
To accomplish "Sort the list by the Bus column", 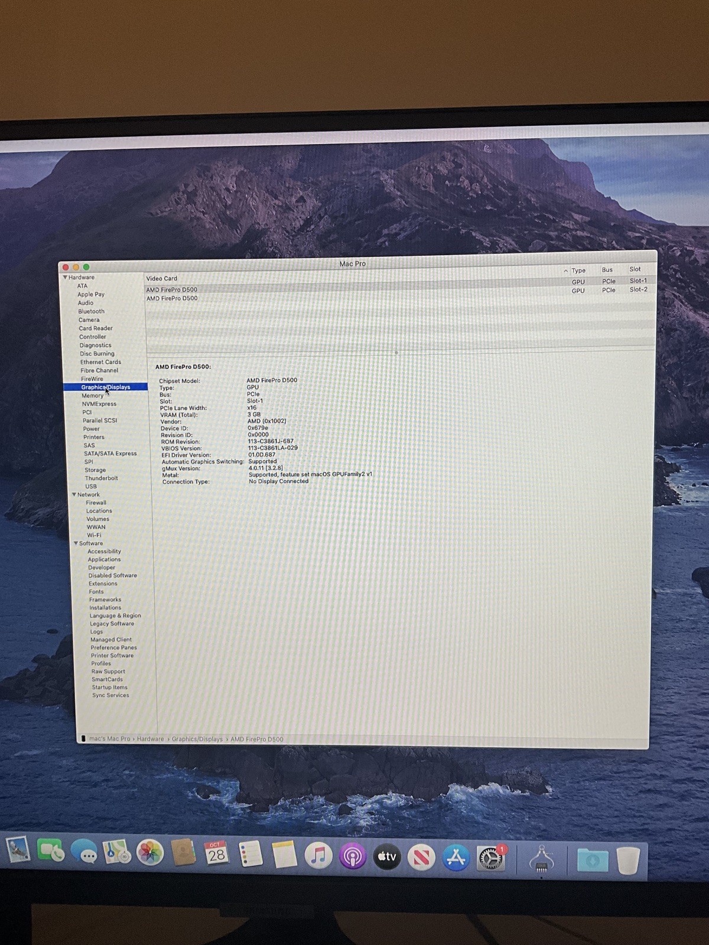I will 607,270.
